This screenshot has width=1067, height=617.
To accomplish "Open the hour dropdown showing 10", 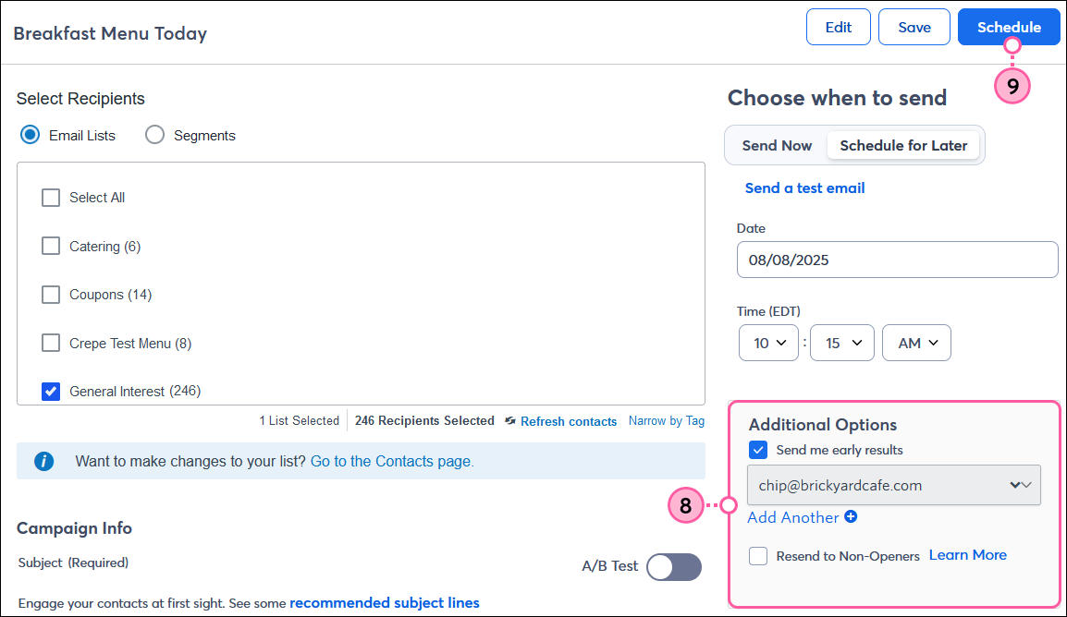I will pyautogui.click(x=769, y=344).
